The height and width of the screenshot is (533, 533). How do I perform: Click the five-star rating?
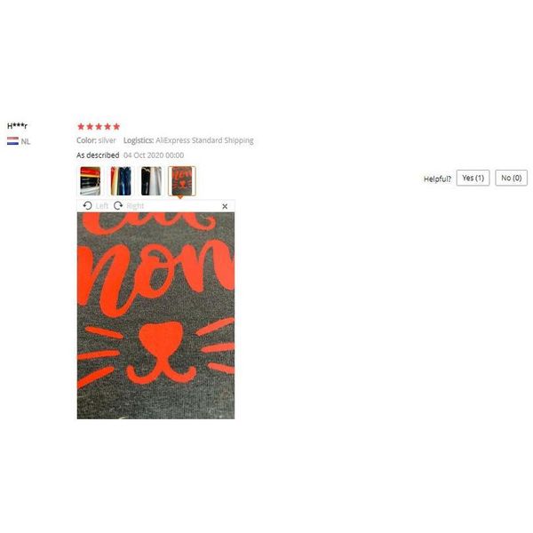[99, 127]
